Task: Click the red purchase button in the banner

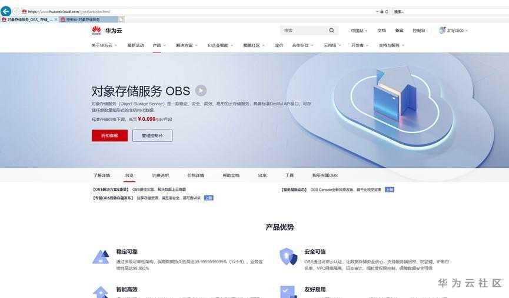Action: pyautogui.click(x=109, y=135)
